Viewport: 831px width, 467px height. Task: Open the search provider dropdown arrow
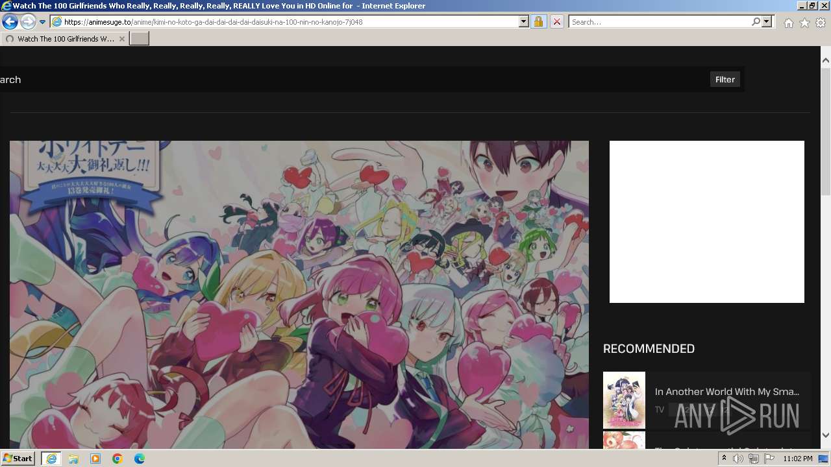pos(767,21)
